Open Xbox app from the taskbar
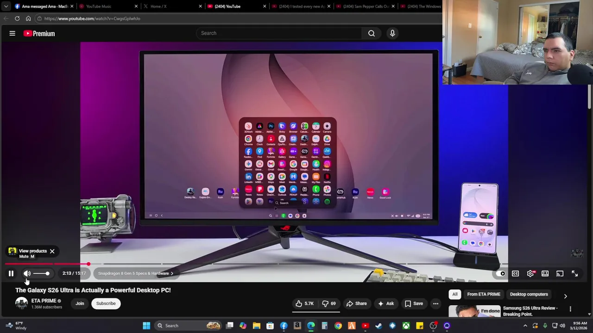Image resolution: width=593 pixels, height=333 pixels. (406, 326)
